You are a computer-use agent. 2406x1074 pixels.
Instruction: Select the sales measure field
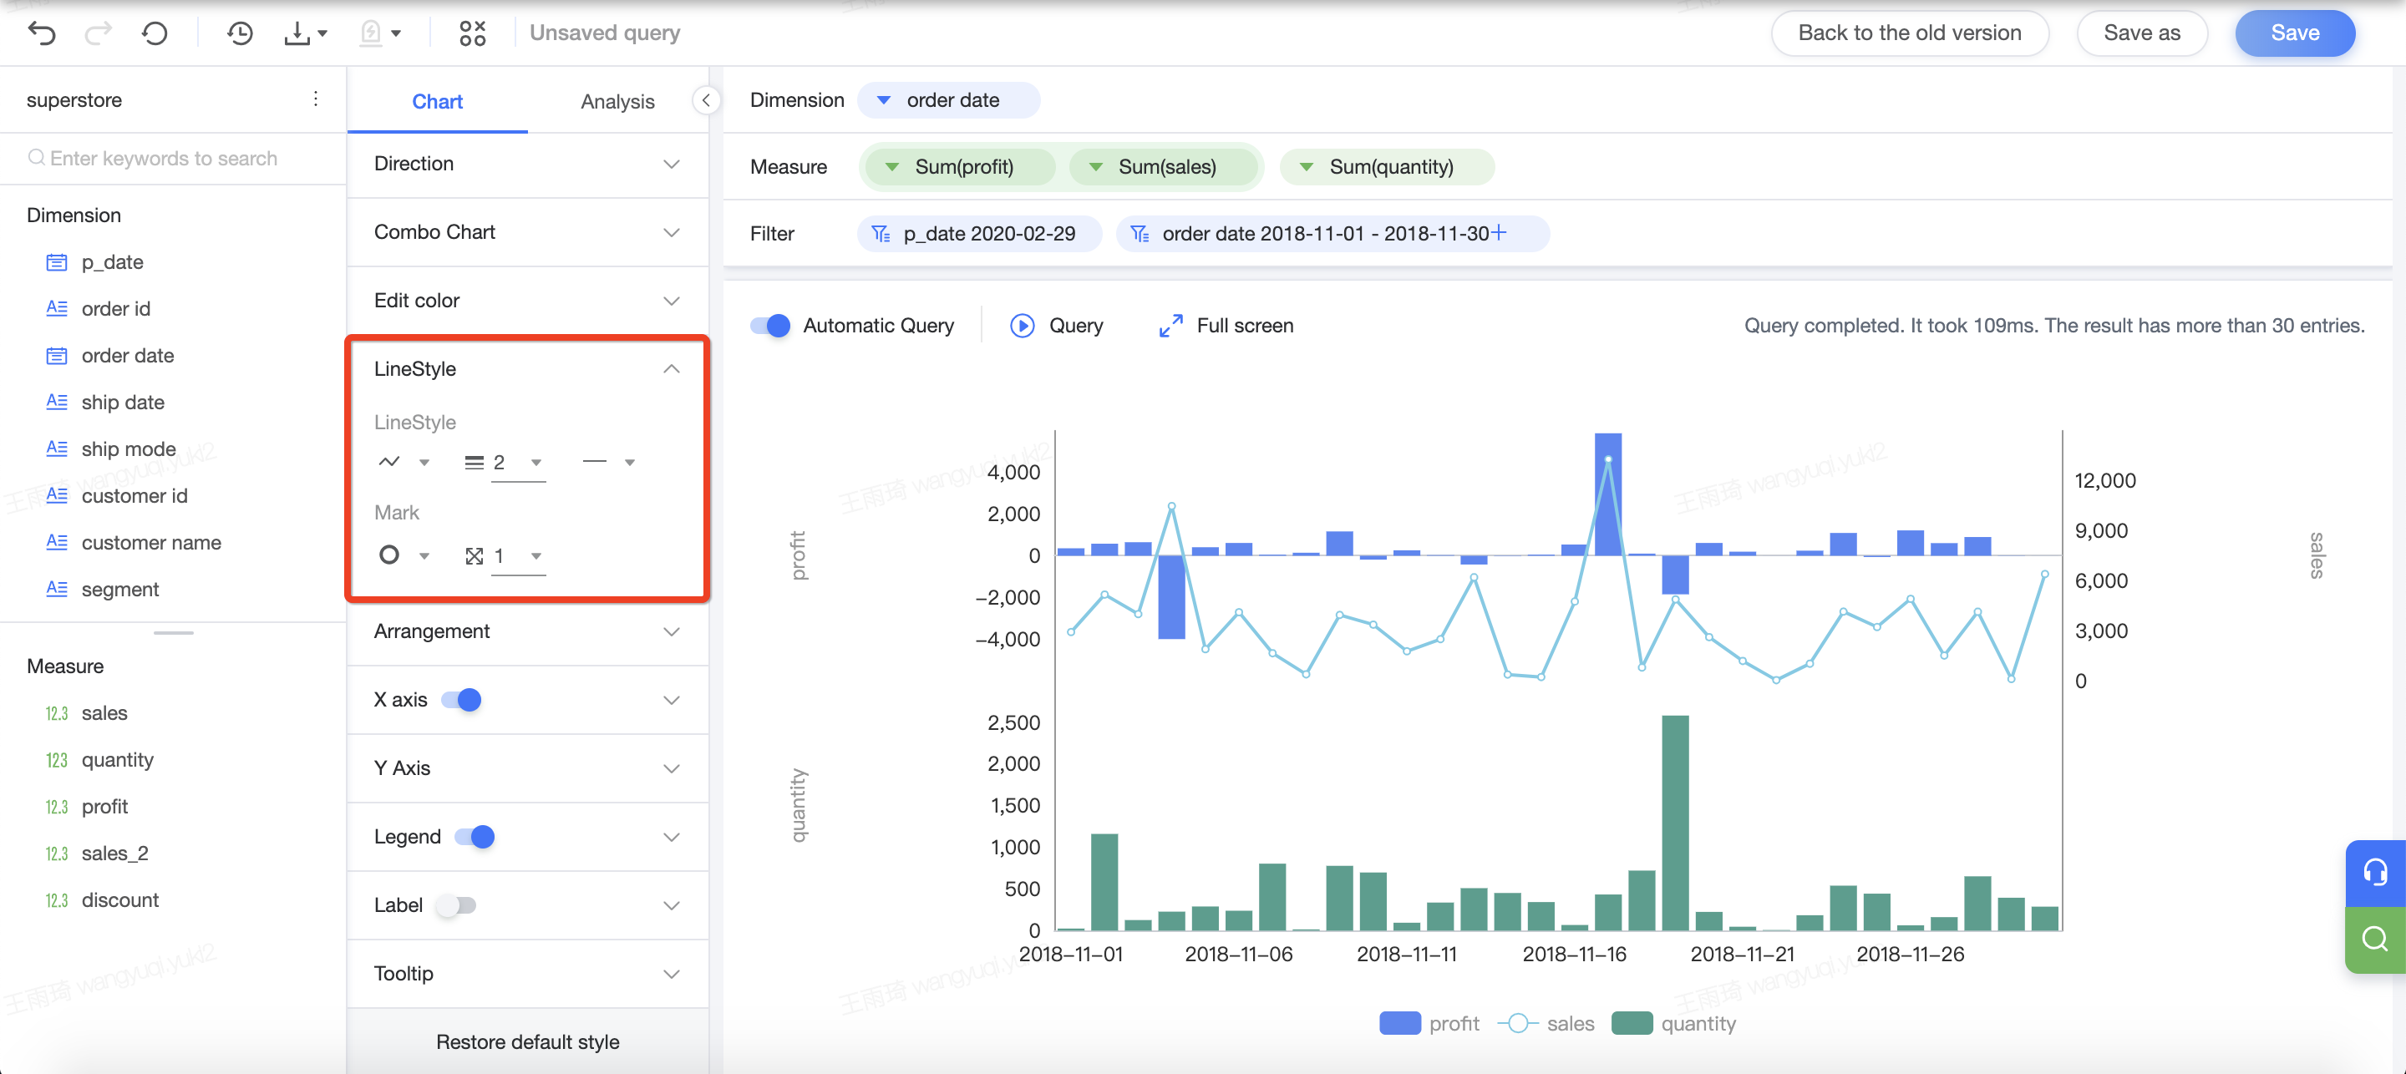tap(86, 713)
